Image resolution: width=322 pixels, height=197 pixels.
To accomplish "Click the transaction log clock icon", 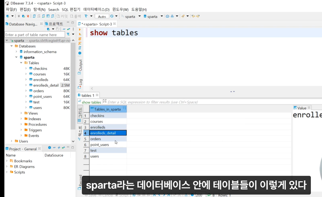I will (x=112, y=16).
